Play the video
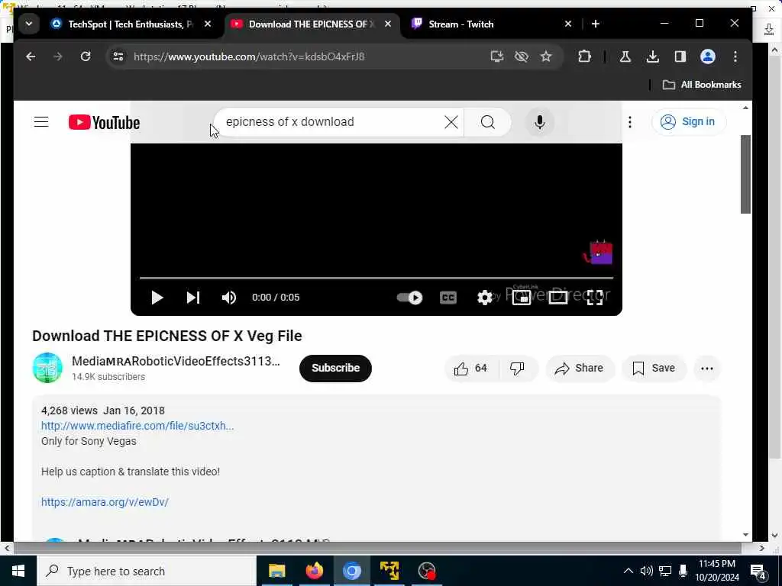782x586 pixels. point(157,298)
